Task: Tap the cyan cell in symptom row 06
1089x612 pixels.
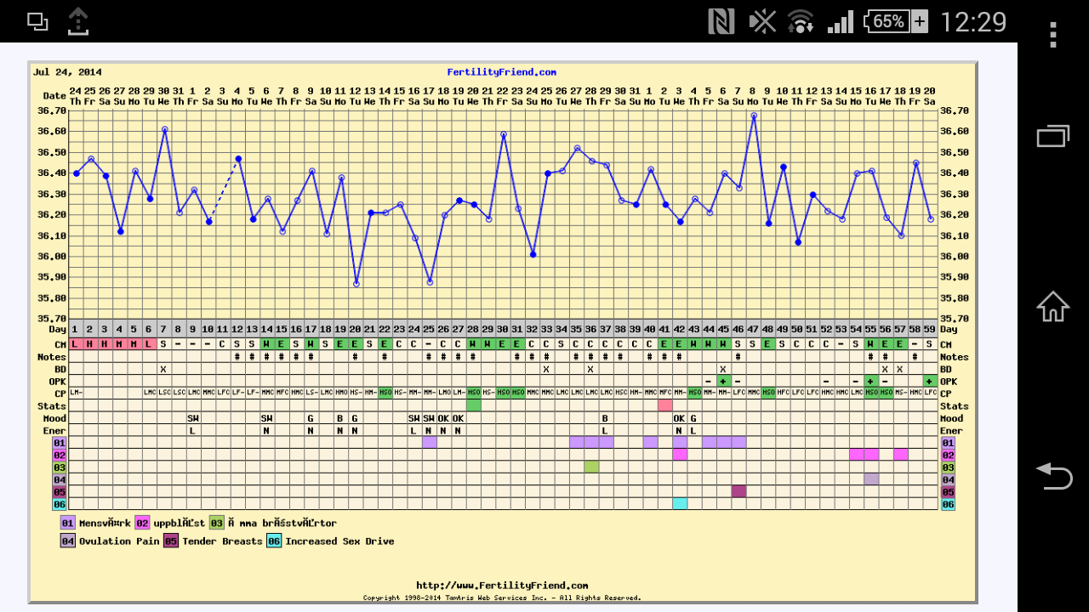Action: (x=680, y=503)
